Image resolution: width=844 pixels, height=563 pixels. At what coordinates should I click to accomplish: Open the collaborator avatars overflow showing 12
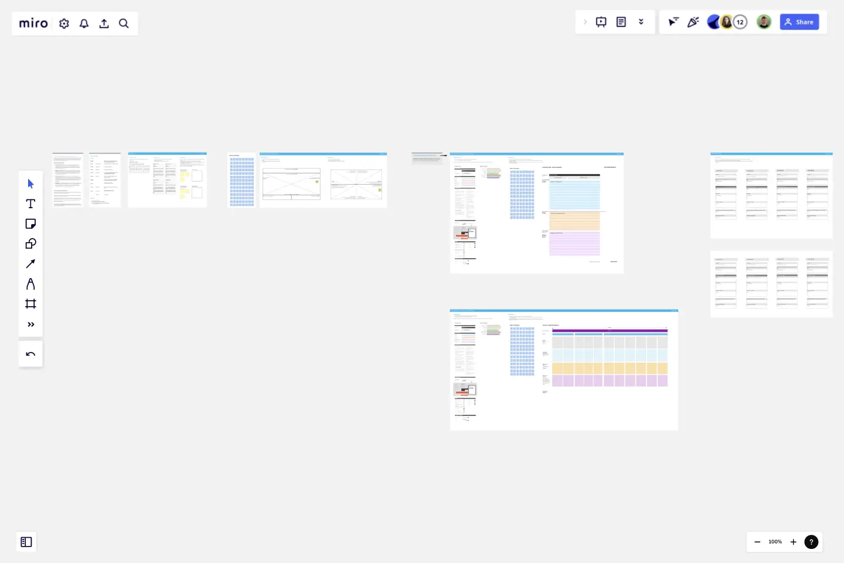pyautogui.click(x=740, y=21)
